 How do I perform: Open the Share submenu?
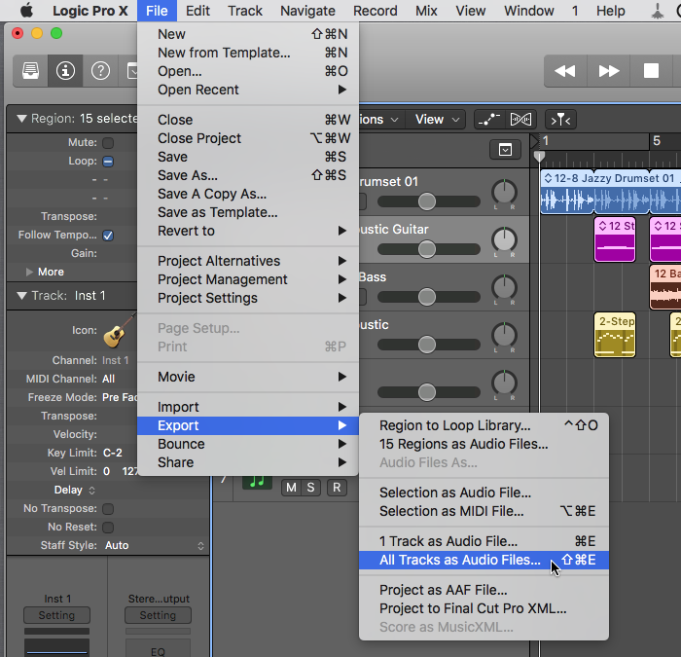(248, 462)
